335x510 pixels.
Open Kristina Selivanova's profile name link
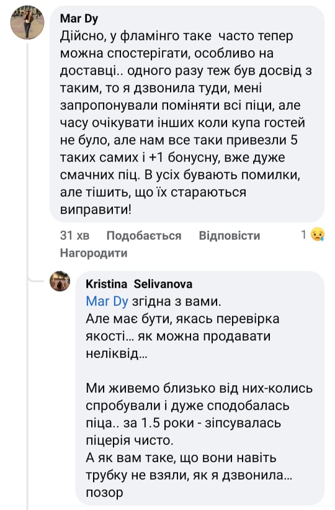pyautogui.click(x=139, y=284)
